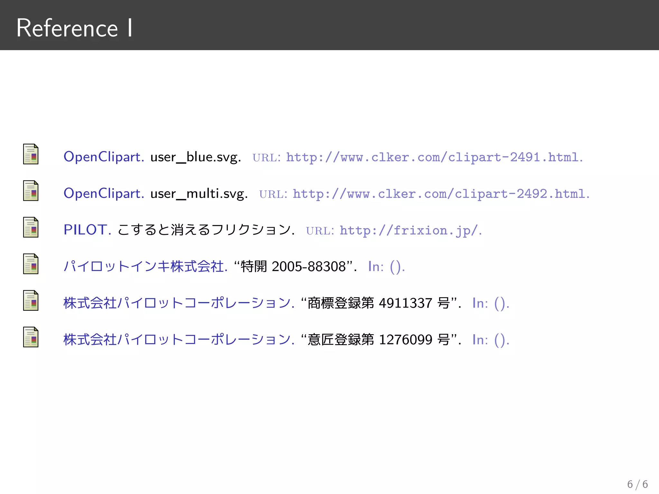This screenshot has width=659, height=494.
Task: Click the Reference I slide title
Action: 74,28
